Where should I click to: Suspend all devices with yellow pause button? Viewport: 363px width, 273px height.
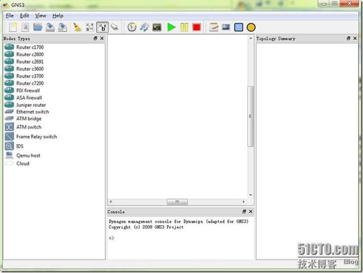click(x=184, y=27)
